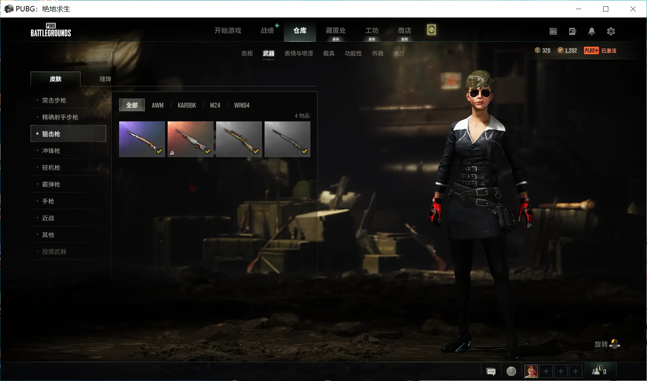Expand the 近战 category
The image size is (647, 381).
coord(68,218)
